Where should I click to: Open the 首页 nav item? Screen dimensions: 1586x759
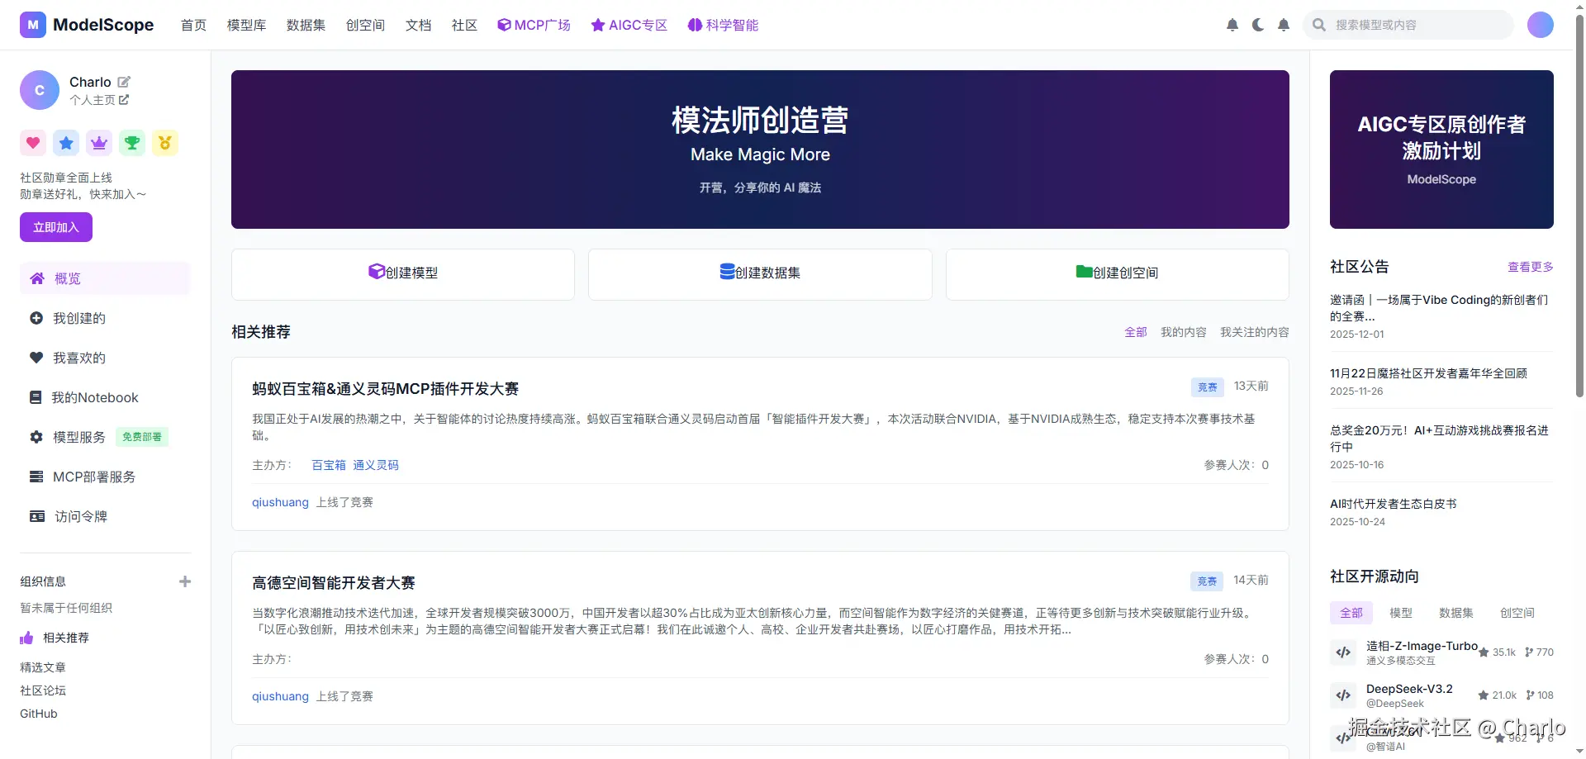point(194,25)
